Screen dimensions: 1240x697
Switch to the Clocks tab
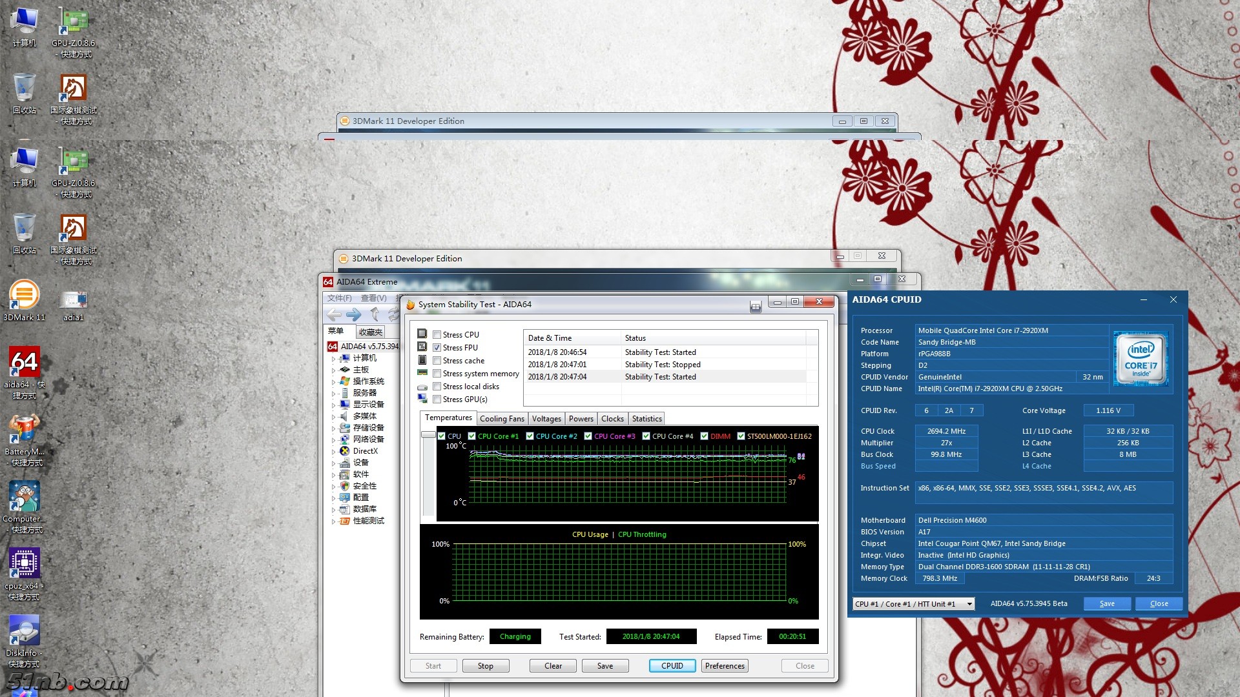pyautogui.click(x=612, y=419)
